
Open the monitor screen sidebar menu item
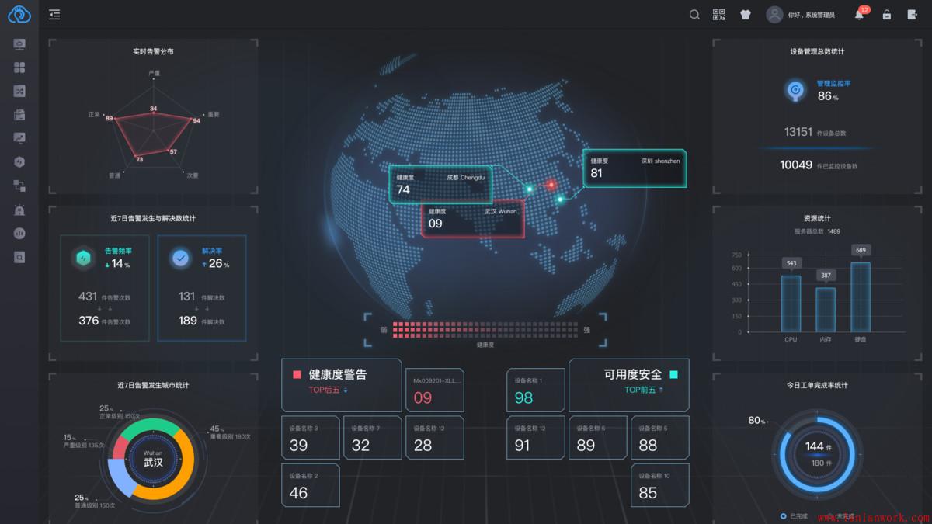[x=19, y=44]
